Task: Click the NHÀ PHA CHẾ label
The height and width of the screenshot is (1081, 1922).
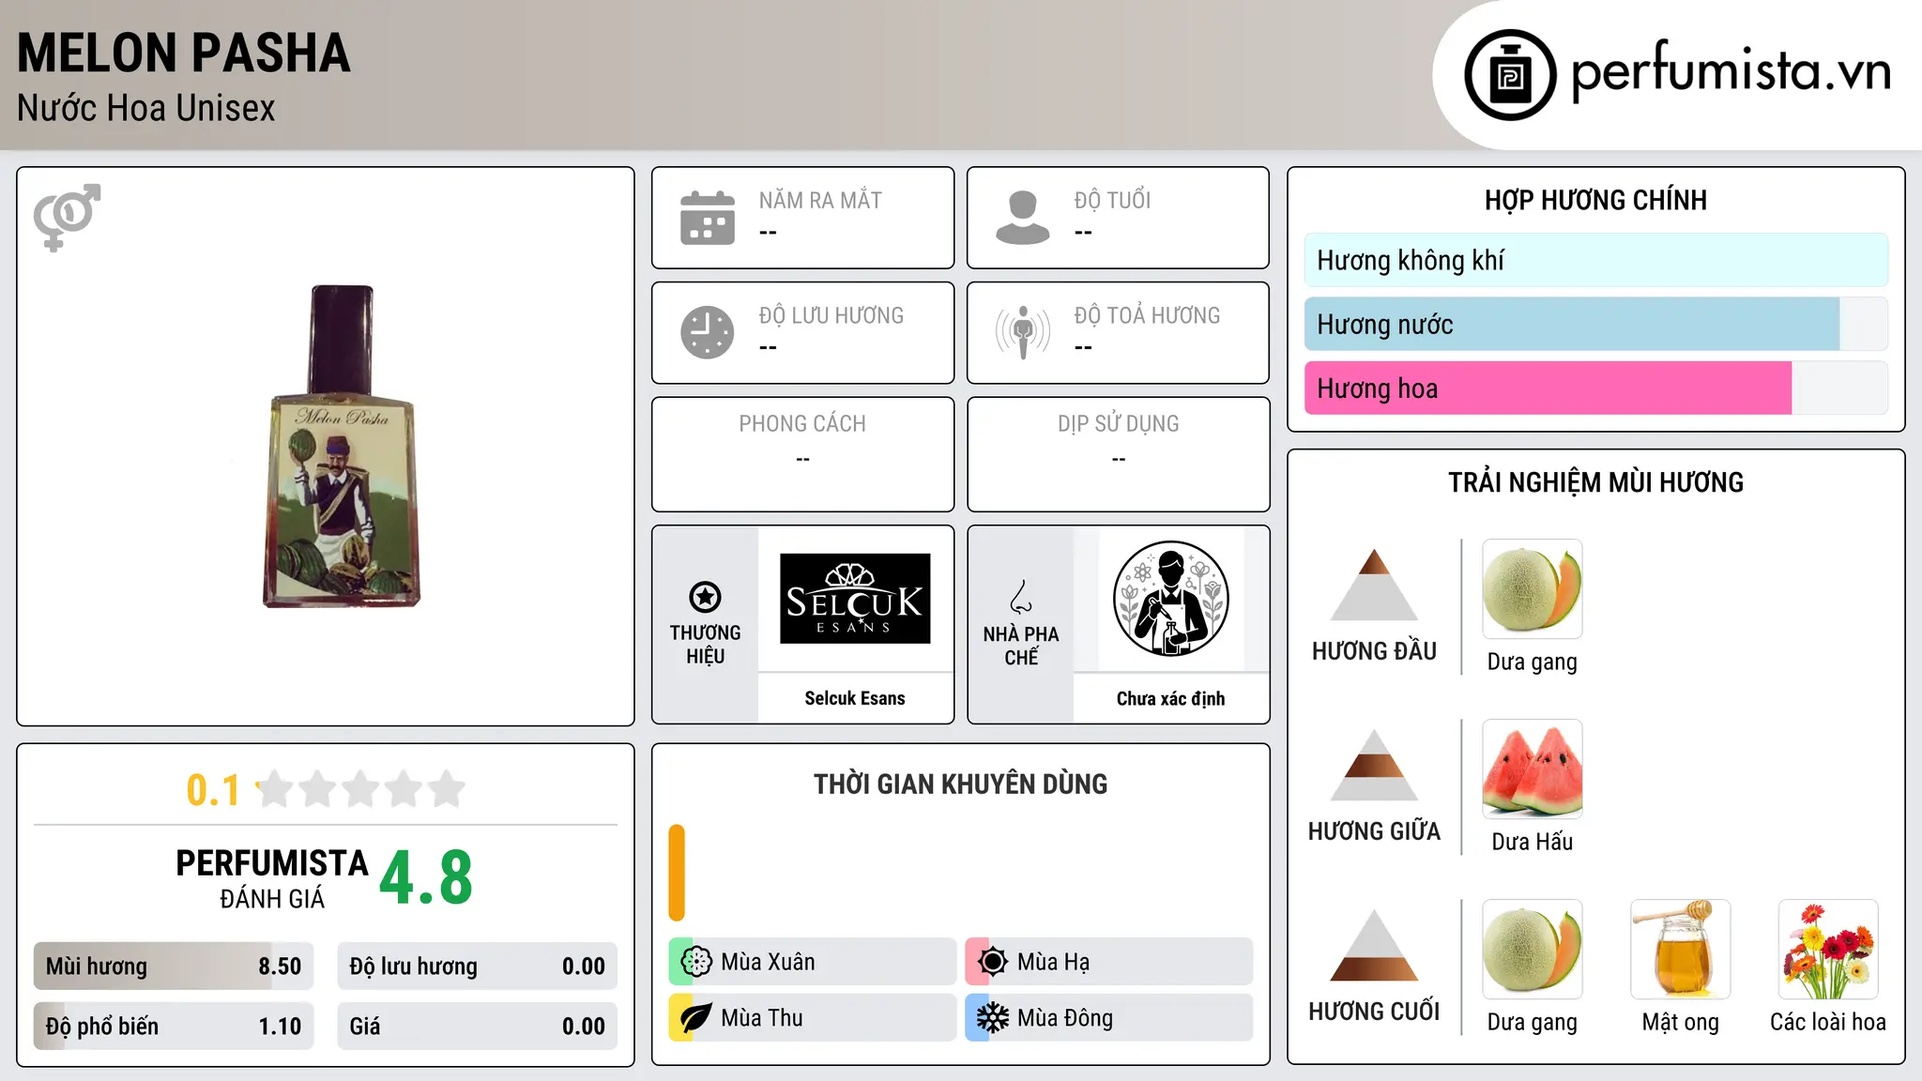Action: pyautogui.click(x=1021, y=646)
